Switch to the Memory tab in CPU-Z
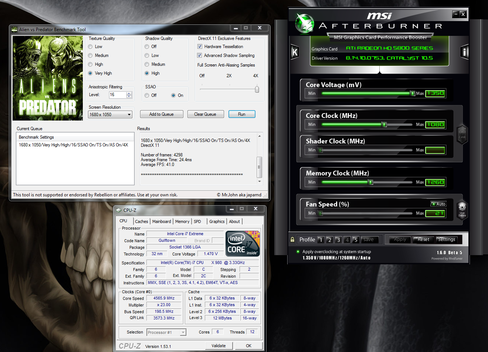The height and width of the screenshot is (352, 488). coord(182,221)
